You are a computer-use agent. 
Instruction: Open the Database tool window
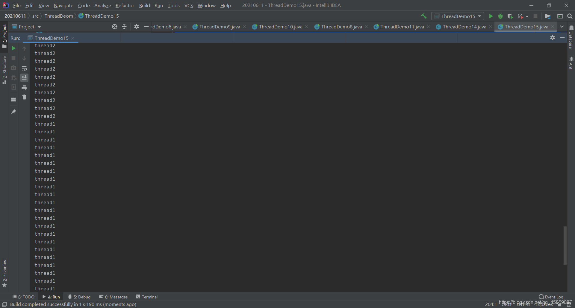pos(571,37)
